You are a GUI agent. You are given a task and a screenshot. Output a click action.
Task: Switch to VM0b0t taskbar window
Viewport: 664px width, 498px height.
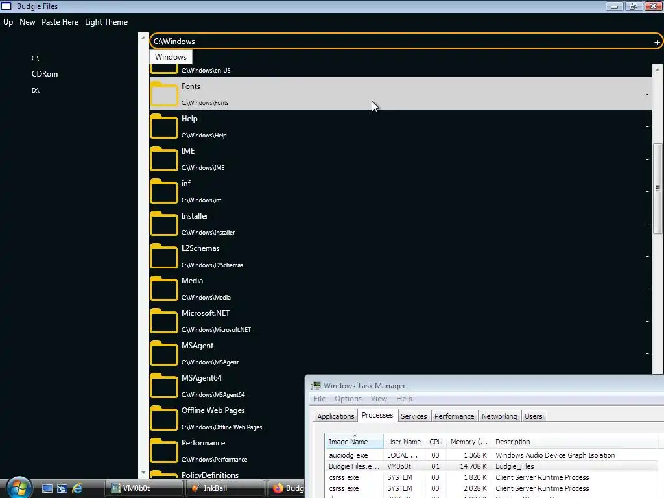[144, 488]
